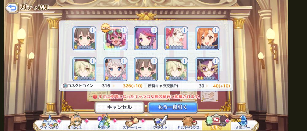Image resolution: width=307 pixels, height=131 pixels.
Task: Go to the クエスト tab
Action: pyautogui.click(x=160, y=124)
